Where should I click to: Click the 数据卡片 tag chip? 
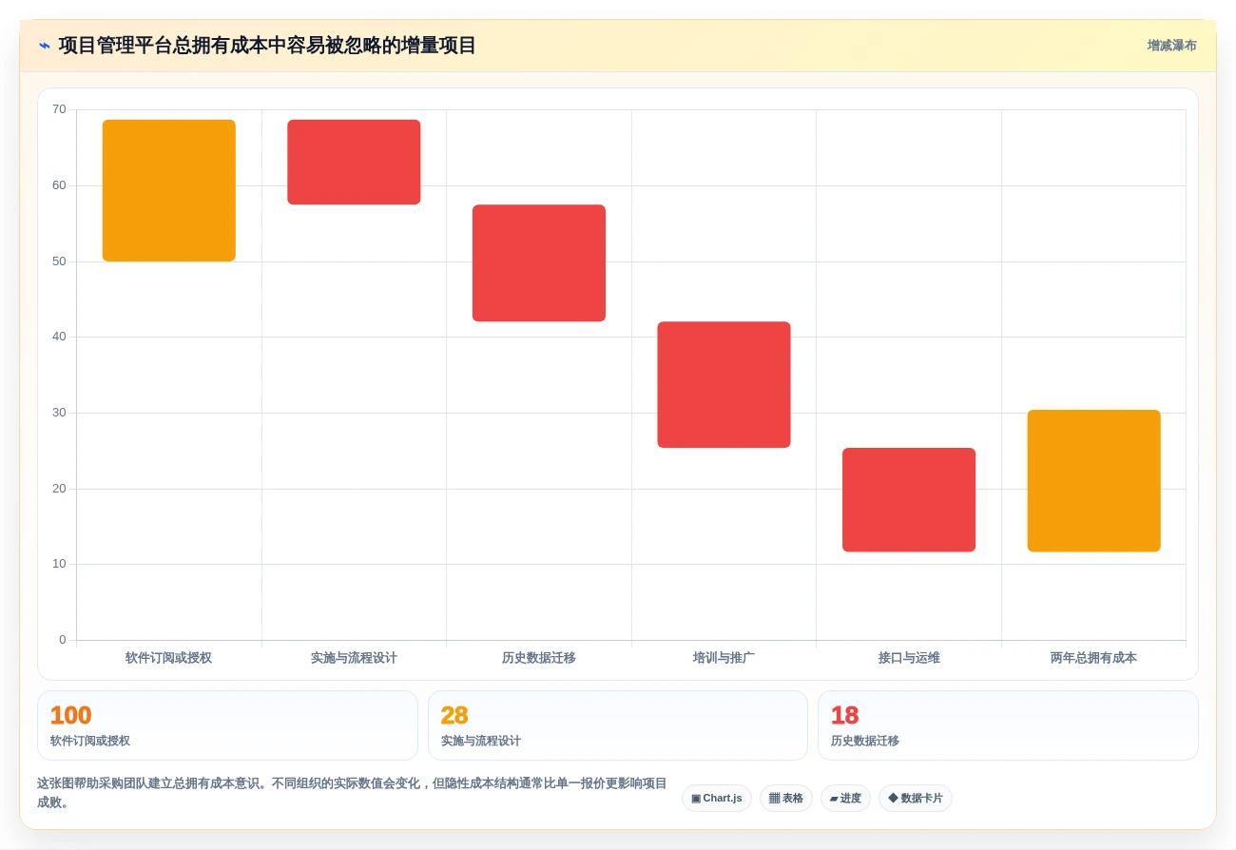(915, 798)
